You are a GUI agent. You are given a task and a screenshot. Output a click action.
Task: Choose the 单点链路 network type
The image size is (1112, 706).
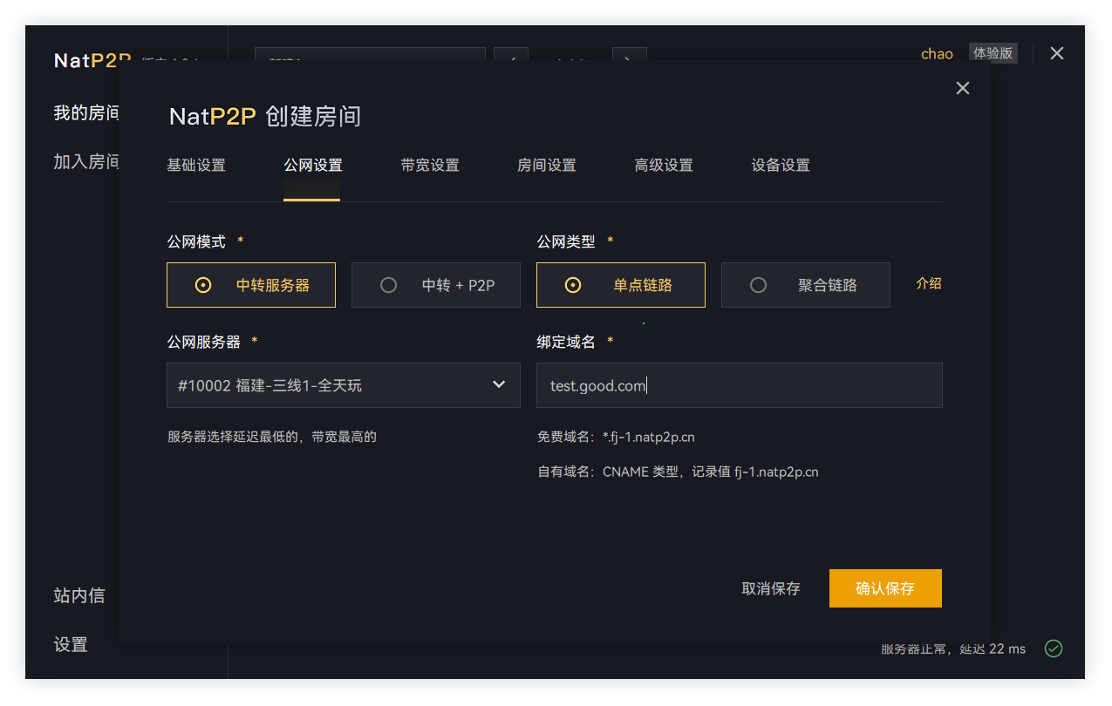tap(621, 285)
